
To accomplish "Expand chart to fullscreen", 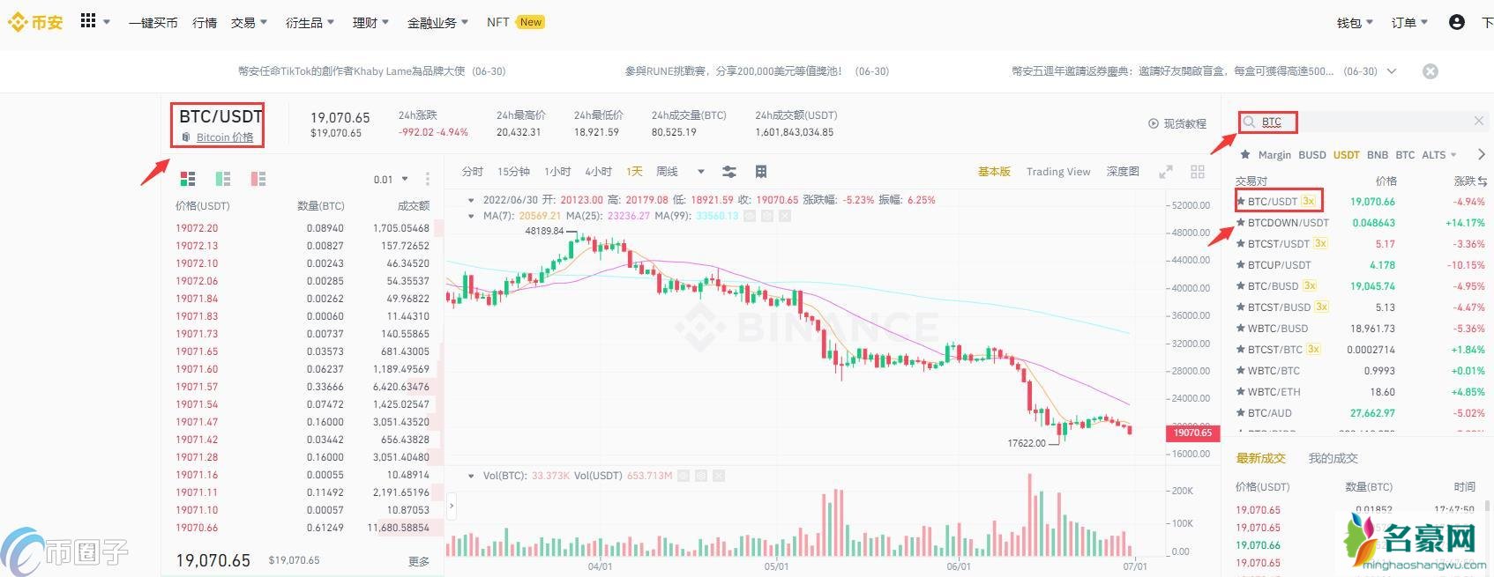I will click(x=1166, y=172).
